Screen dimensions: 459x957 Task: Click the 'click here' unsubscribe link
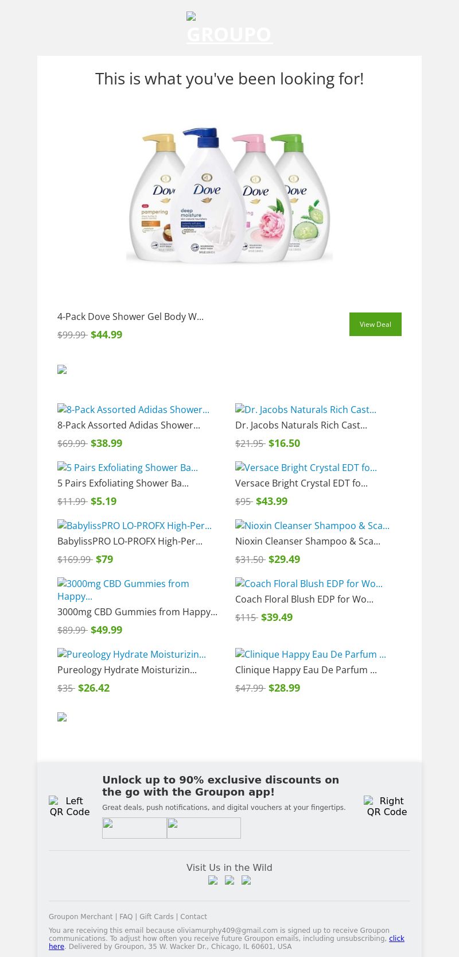(396, 938)
